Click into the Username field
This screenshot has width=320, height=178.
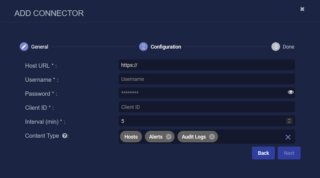pos(207,79)
